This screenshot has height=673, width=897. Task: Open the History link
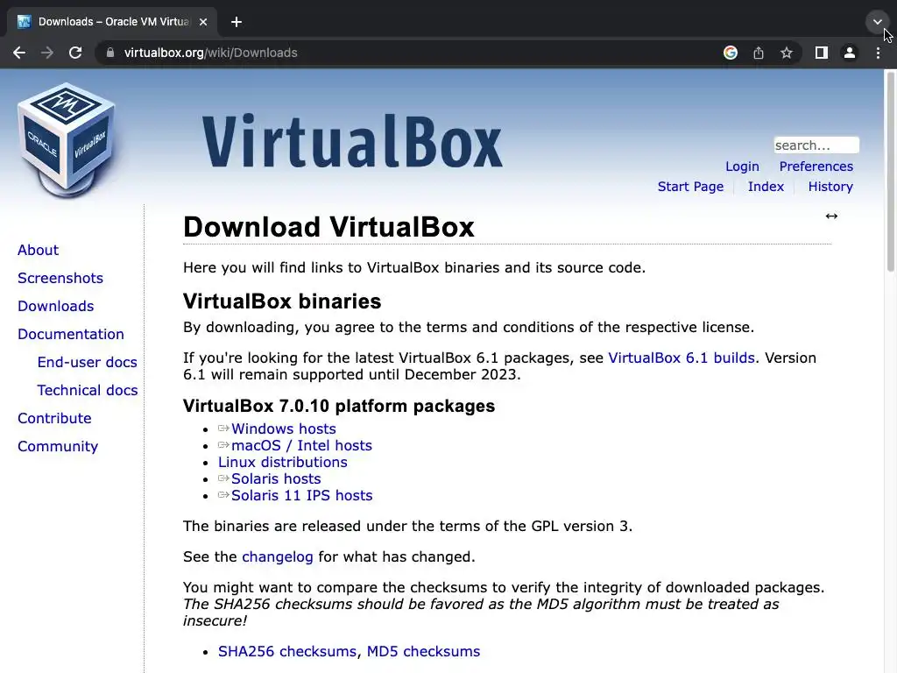point(830,187)
